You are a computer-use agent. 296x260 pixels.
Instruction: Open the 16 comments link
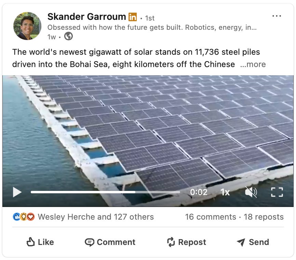(211, 217)
